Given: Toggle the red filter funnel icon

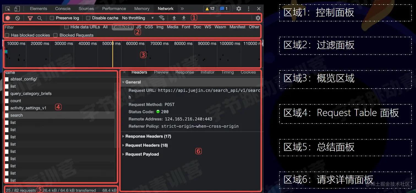Looking at the screenshot, I should tap(30, 18).
